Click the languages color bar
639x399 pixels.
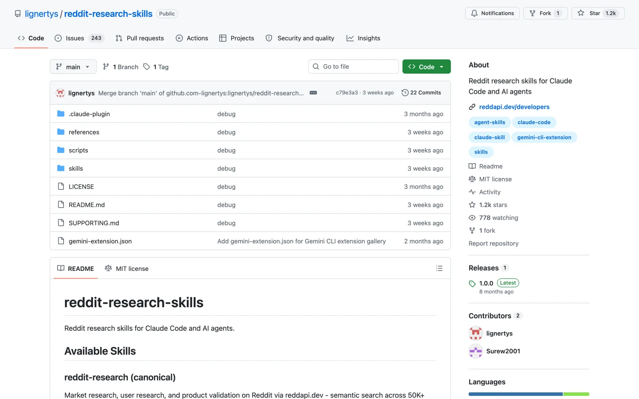coord(529,394)
